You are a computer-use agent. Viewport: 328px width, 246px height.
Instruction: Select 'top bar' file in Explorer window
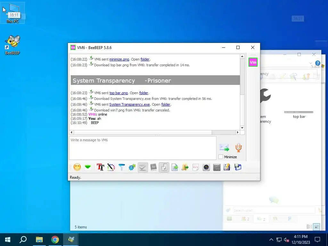299,115
